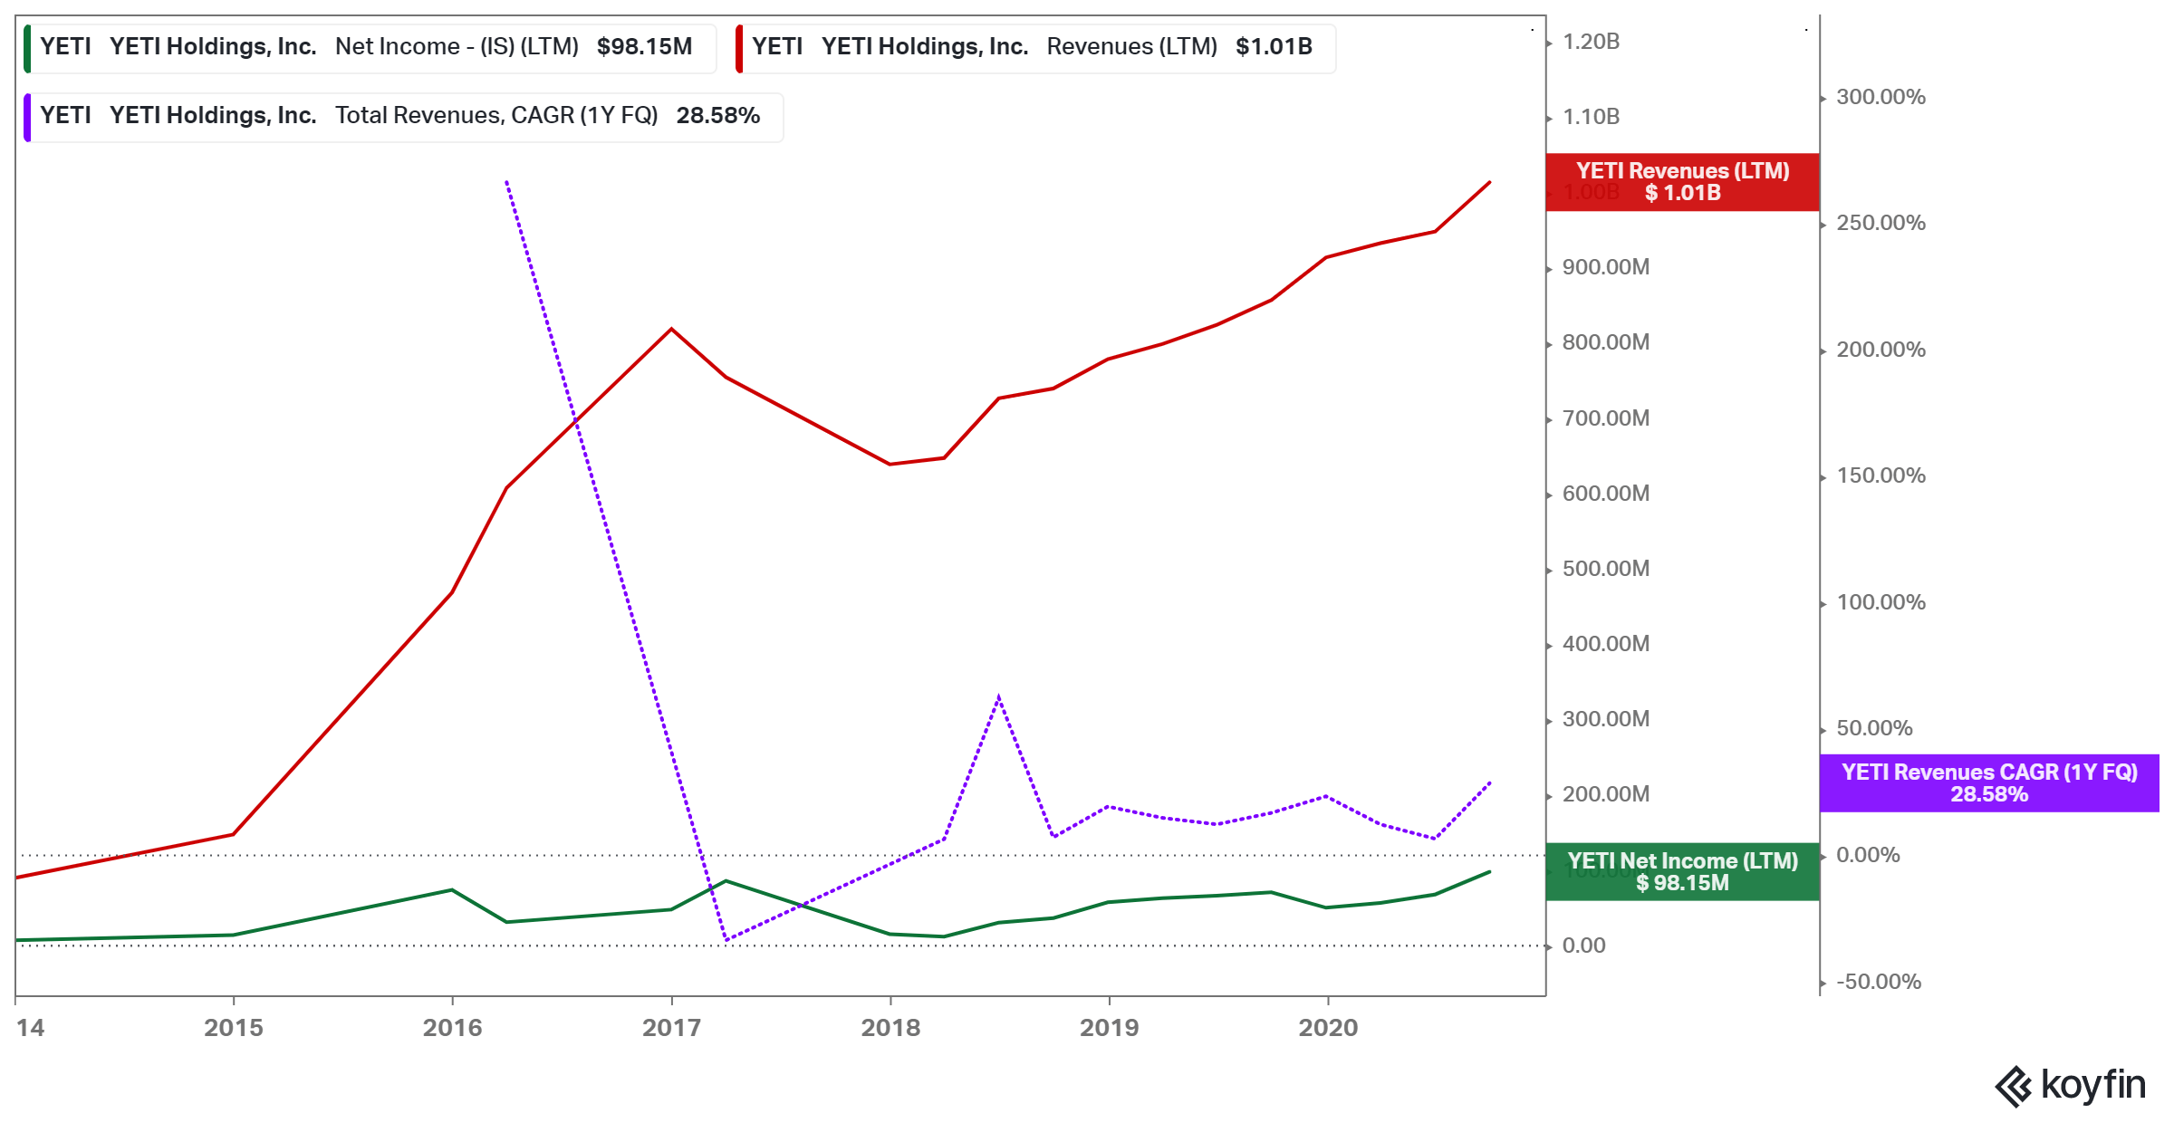Click the 200.00% axis value
This screenshot has height=1123, width=2174.
pos(1881,350)
